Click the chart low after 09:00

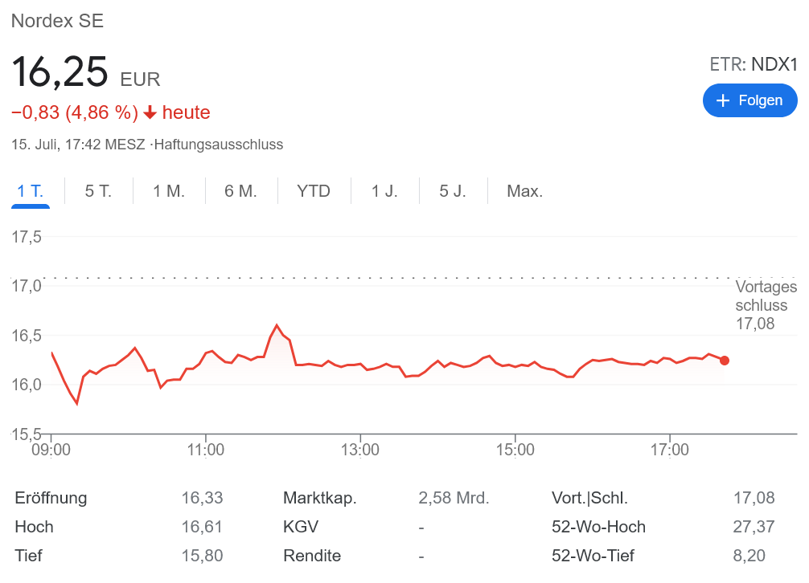[x=77, y=403]
